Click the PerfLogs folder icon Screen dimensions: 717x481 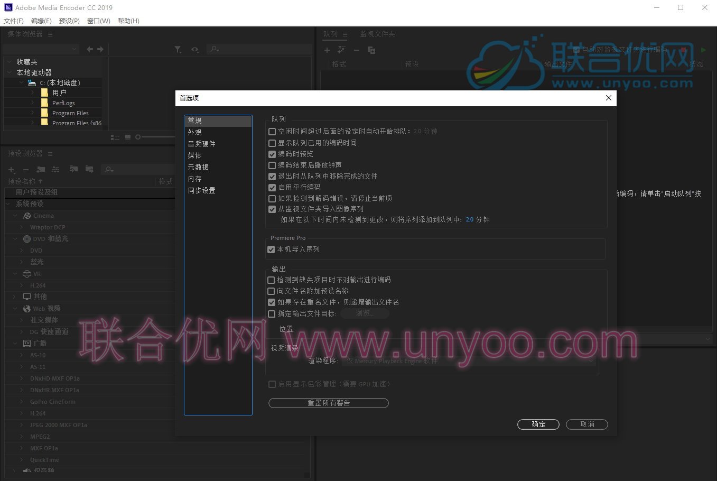pos(44,103)
